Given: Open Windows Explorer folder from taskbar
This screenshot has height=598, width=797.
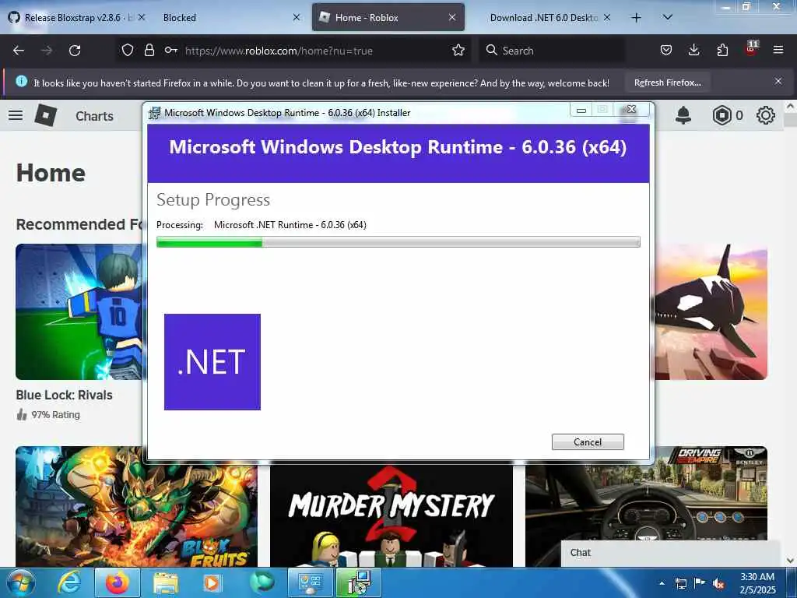Looking at the screenshot, I should [x=166, y=583].
